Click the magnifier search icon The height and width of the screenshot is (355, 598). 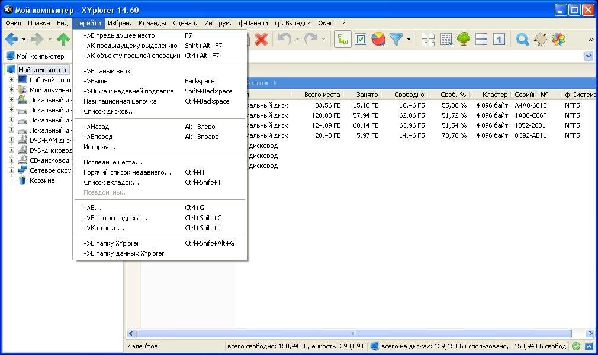coord(522,39)
